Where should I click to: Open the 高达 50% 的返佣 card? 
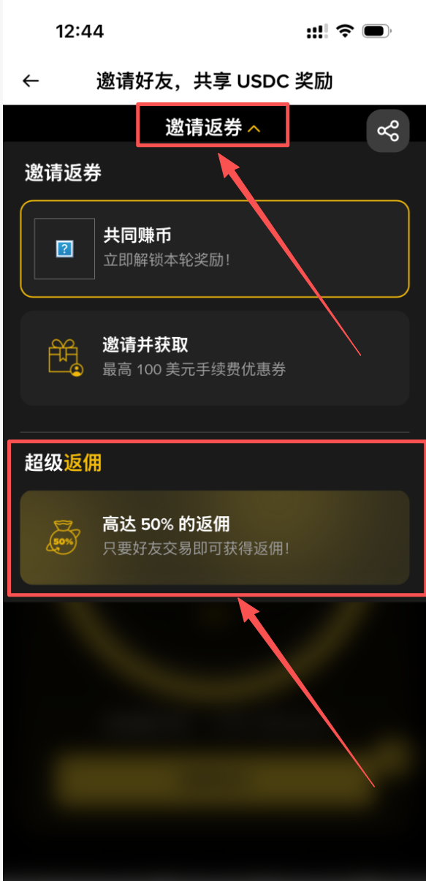215,537
